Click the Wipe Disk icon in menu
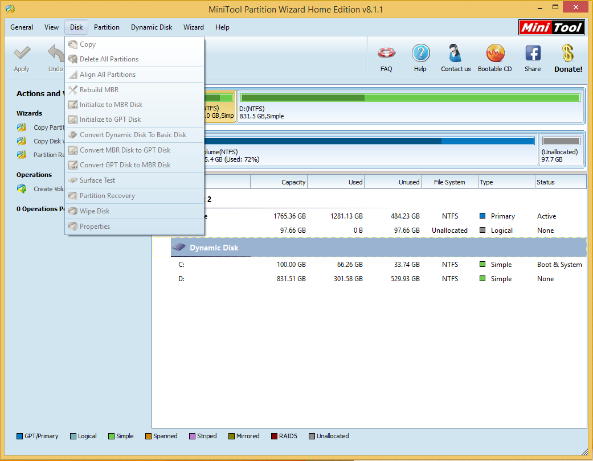Screen dimensions: 593x461 (73, 211)
